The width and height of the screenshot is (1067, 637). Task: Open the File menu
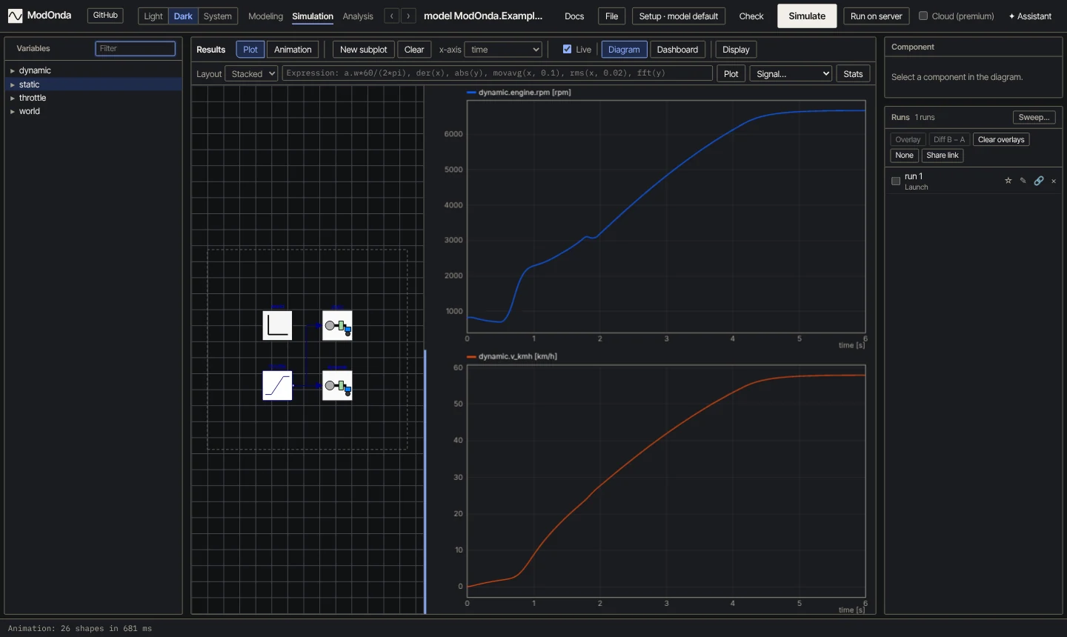coord(611,16)
